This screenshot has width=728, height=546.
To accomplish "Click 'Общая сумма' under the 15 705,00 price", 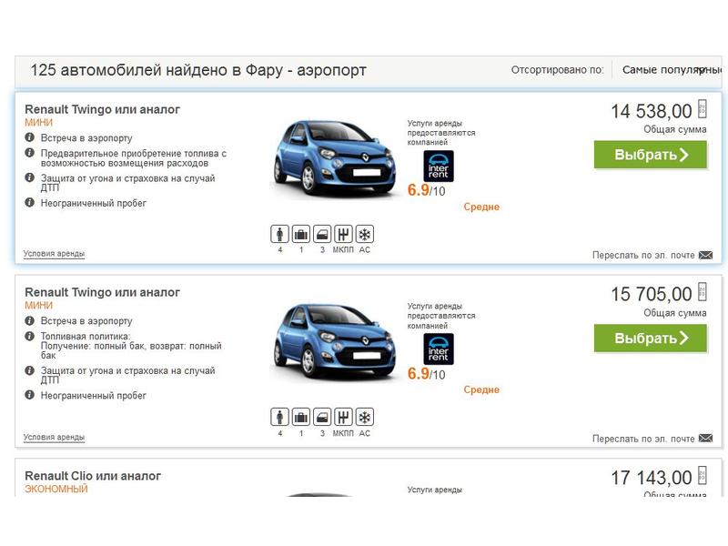I will coord(675,313).
